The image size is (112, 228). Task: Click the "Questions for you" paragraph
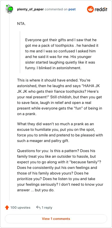click(60, 170)
